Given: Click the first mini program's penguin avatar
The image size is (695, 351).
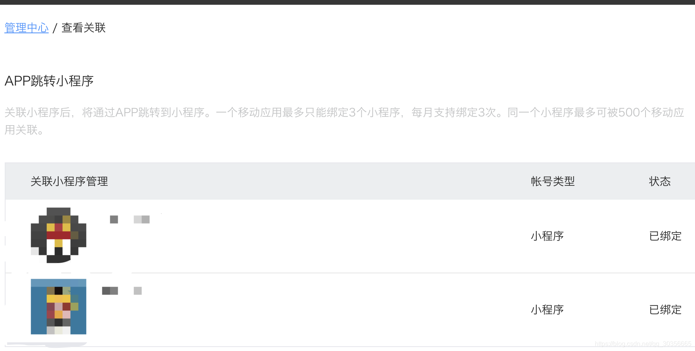Looking at the screenshot, I should (x=59, y=235).
